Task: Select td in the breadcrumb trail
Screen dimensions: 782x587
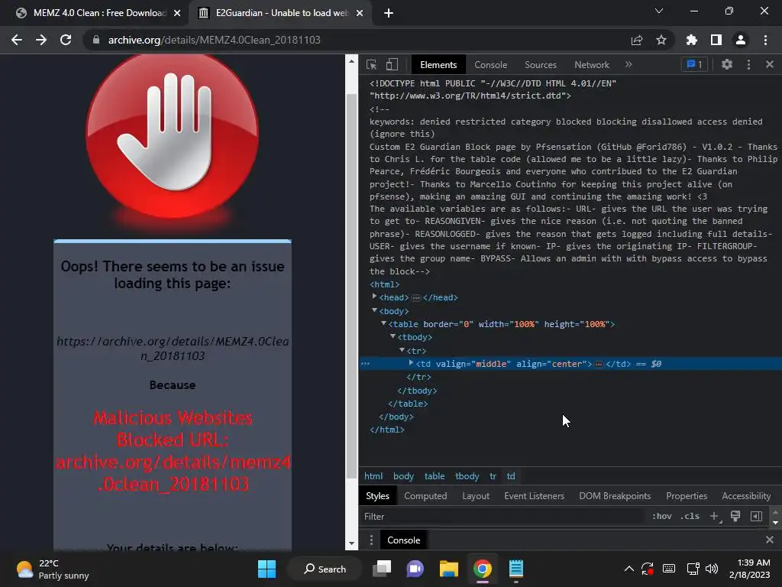Action: (511, 476)
